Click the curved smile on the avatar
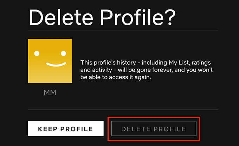Screen dimensions: 239x146 pyautogui.click(x=56, y=64)
